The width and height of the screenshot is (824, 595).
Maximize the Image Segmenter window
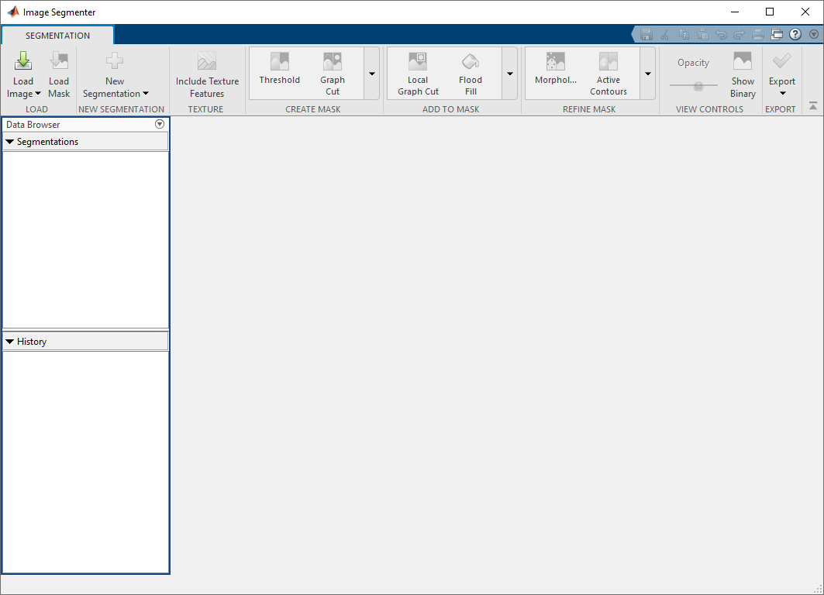pyautogui.click(x=770, y=12)
